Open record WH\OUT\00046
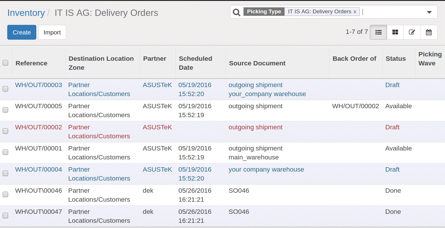The image size is (445, 228). [x=39, y=191]
